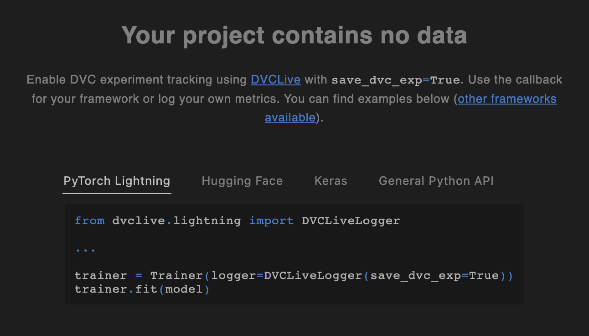Click the "other frameworks available" link
The image size is (589, 336).
point(506,99)
